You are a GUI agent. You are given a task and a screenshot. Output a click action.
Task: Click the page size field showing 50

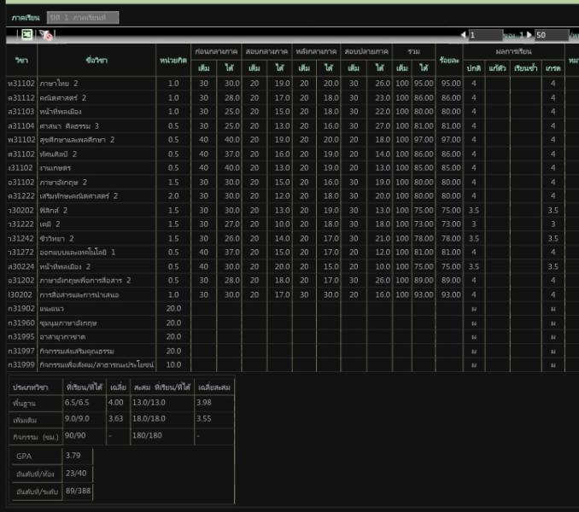[552, 35]
